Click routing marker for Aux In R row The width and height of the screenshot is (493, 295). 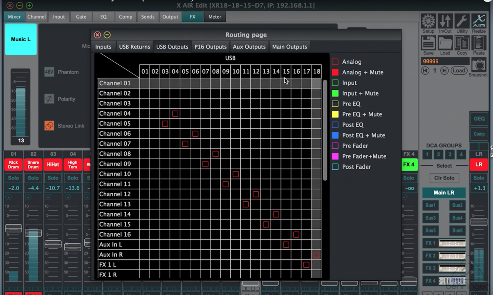(x=316, y=255)
